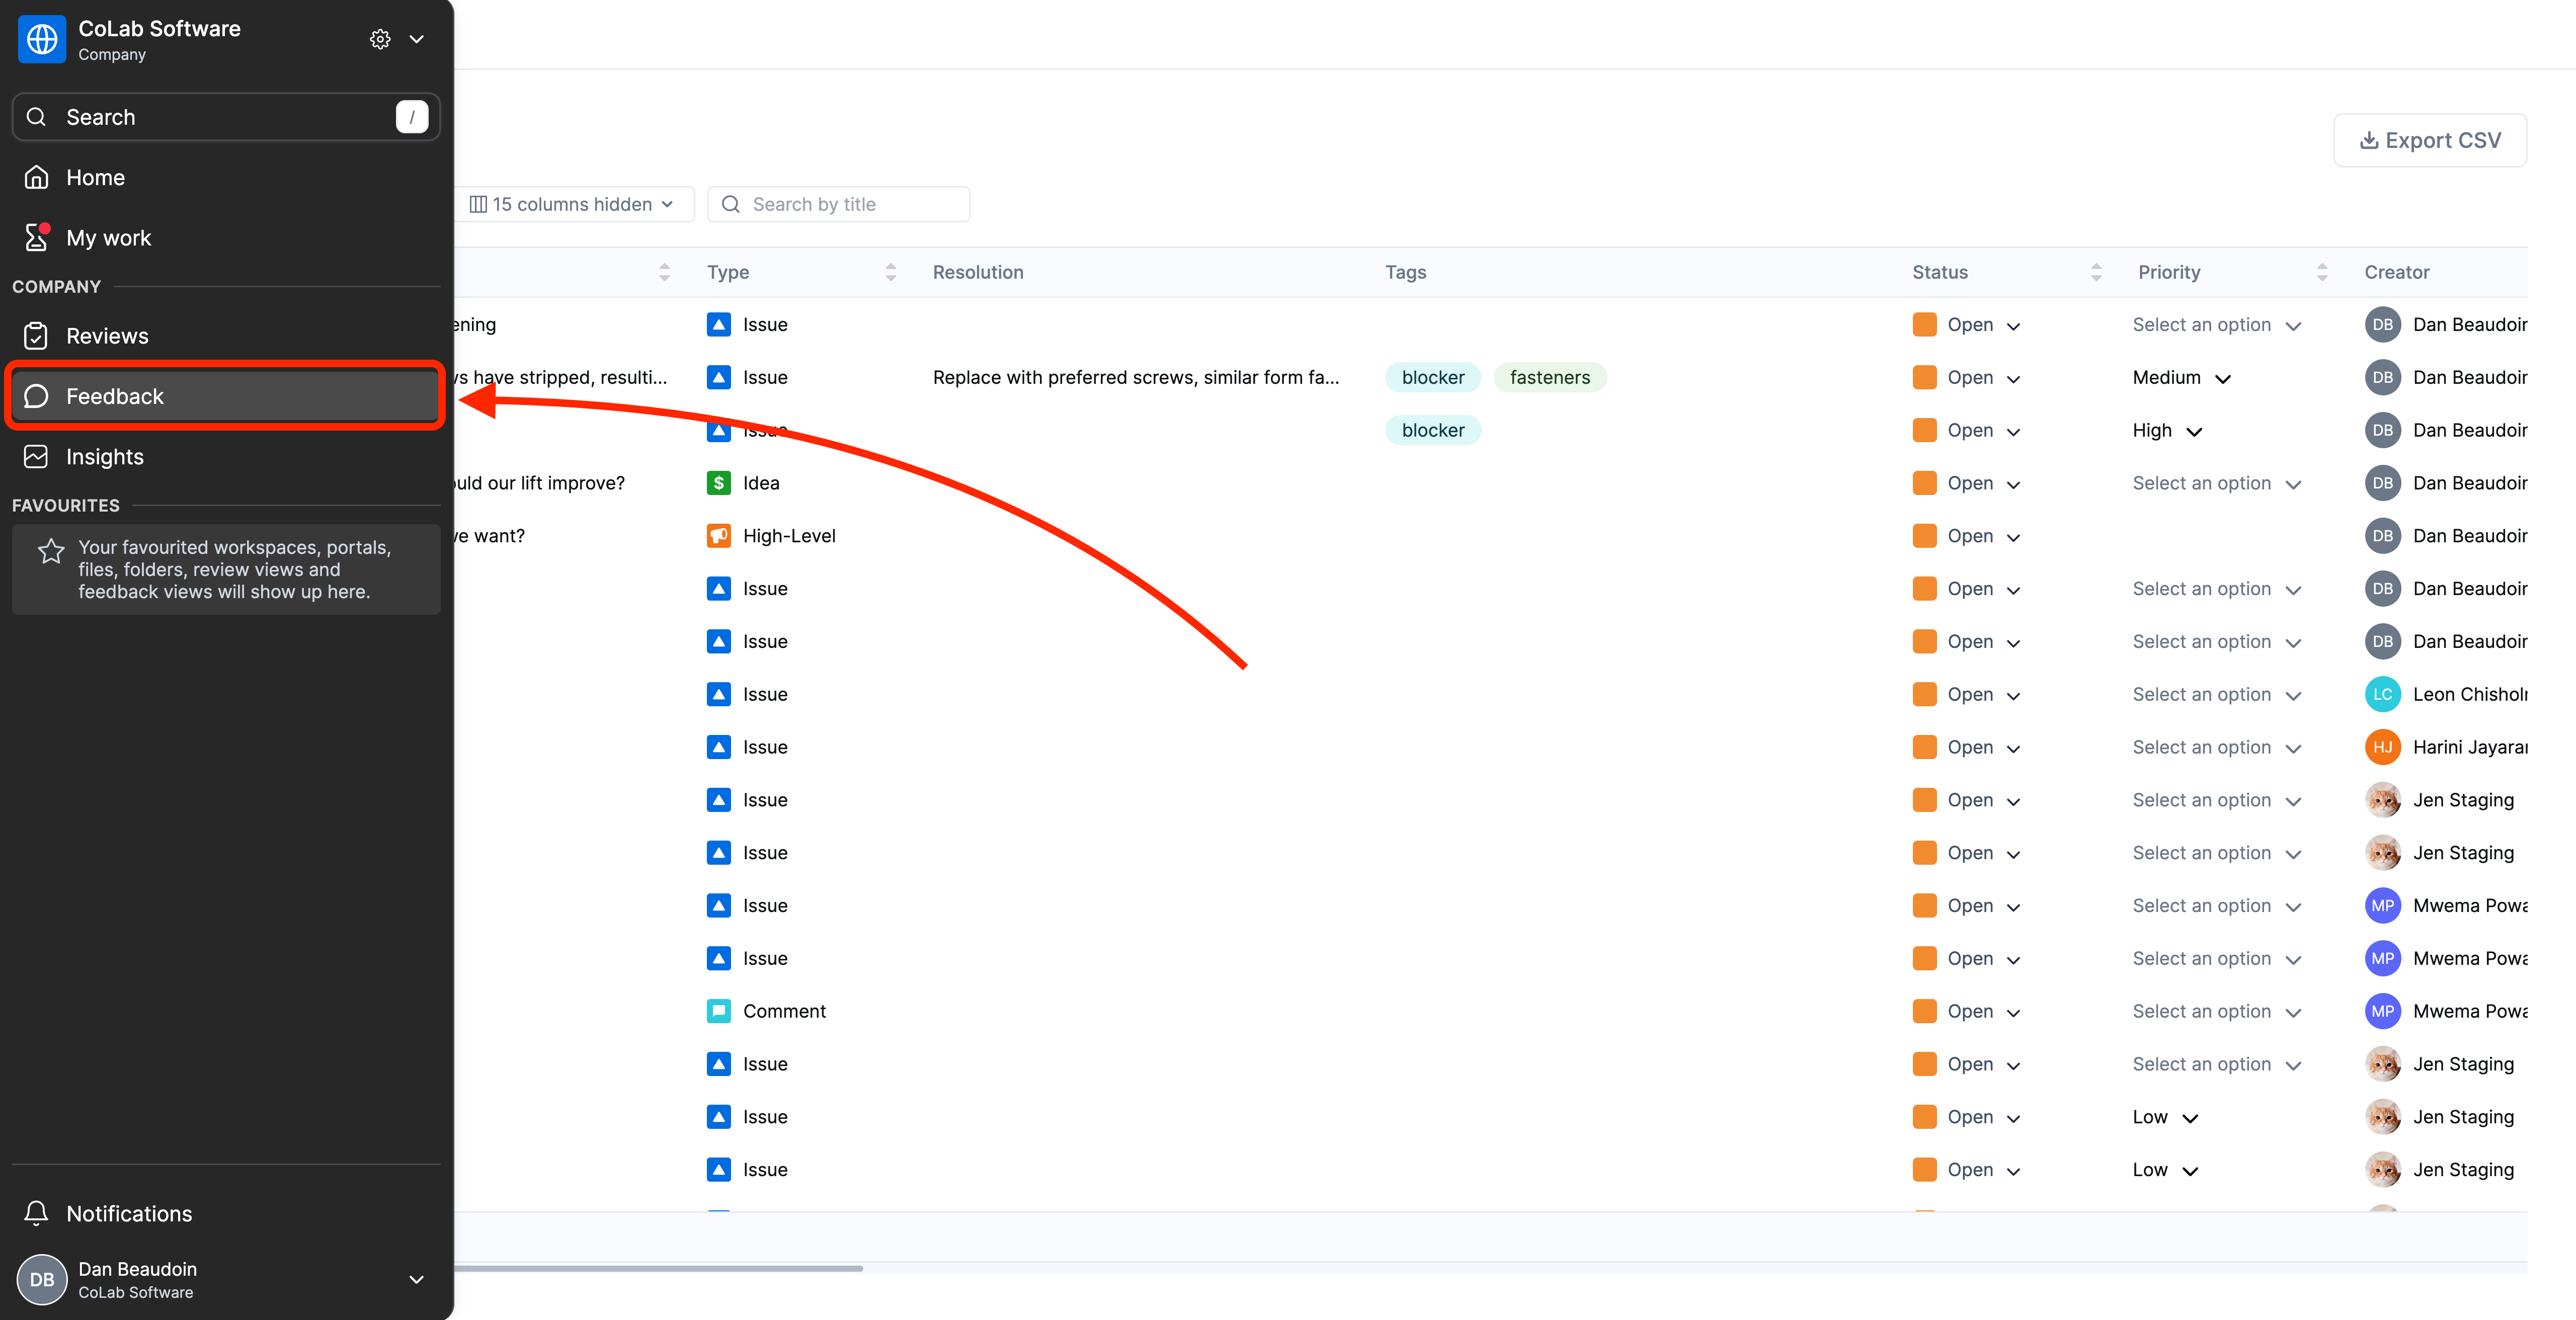Click the title 'uld our lift improve?'

point(539,483)
